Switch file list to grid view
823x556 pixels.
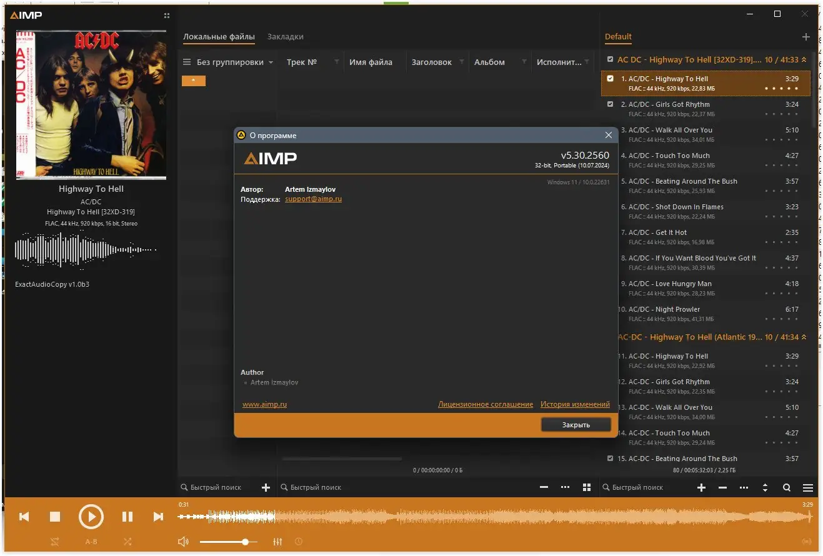pyautogui.click(x=587, y=487)
